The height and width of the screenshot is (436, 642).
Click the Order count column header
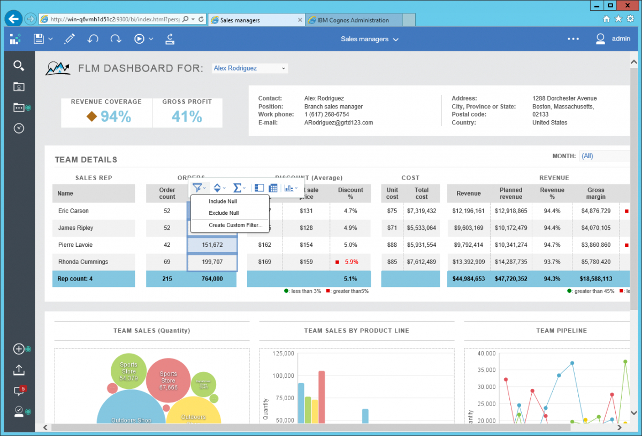click(x=167, y=193)
